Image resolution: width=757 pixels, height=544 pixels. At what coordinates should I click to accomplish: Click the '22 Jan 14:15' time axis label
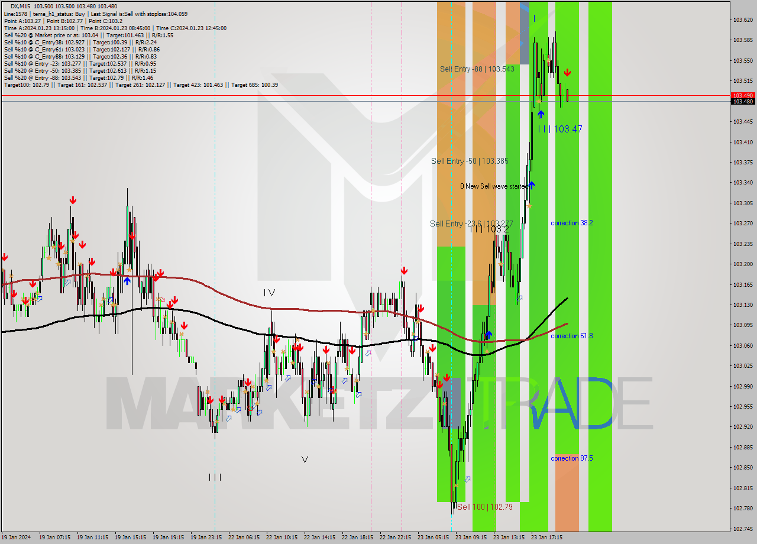click(x=319, y=537)
